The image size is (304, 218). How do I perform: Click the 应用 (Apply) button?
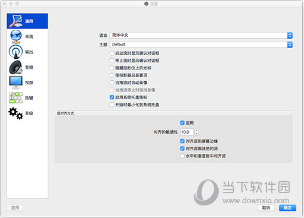coord(15,208)
